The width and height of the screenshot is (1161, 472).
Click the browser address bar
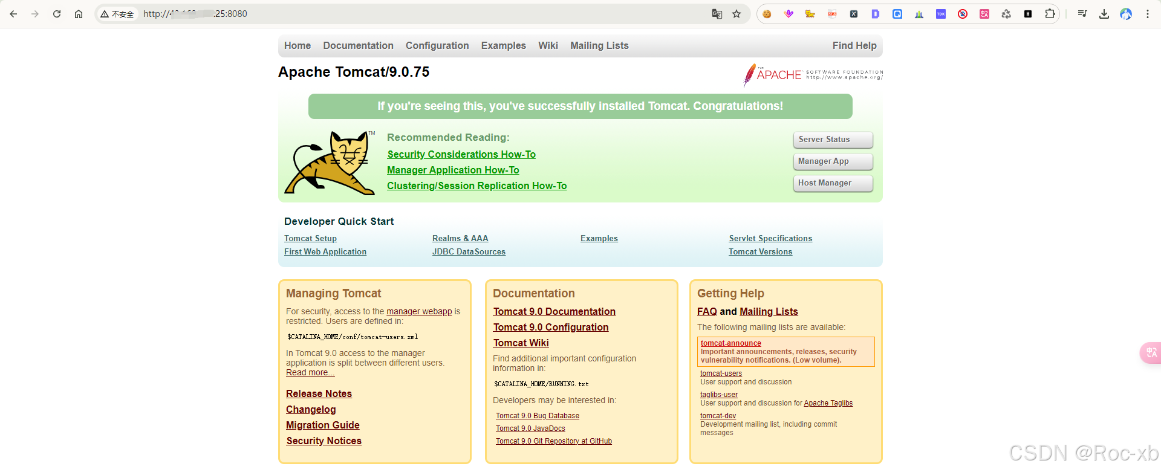pyautogui.click(x=423, y=14)
